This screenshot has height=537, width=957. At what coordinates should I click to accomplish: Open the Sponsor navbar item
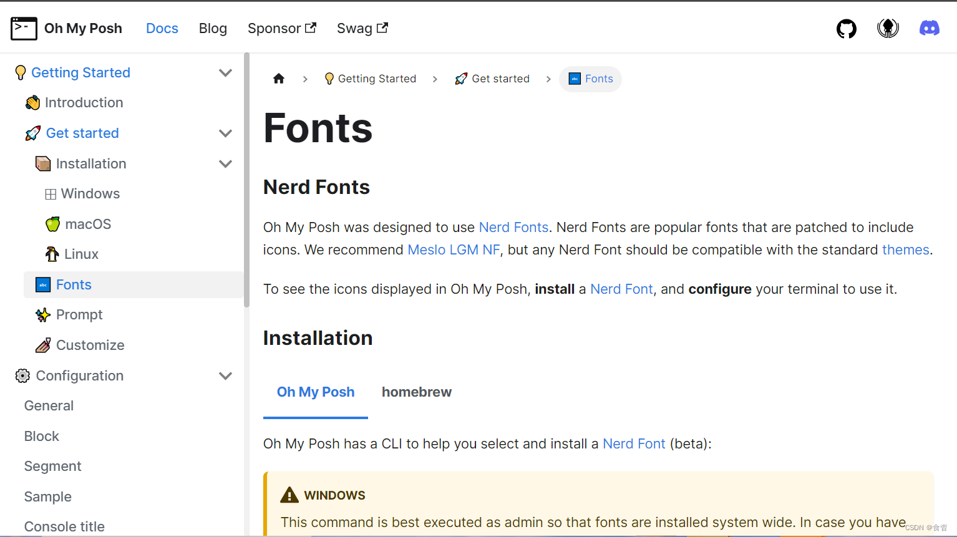[282, 29]
